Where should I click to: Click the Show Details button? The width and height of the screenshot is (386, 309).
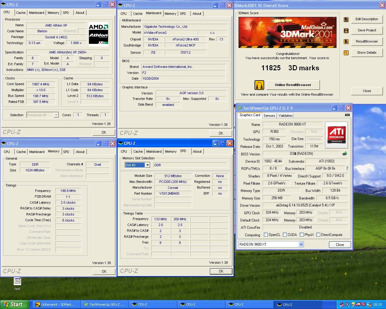coord(367,53)
